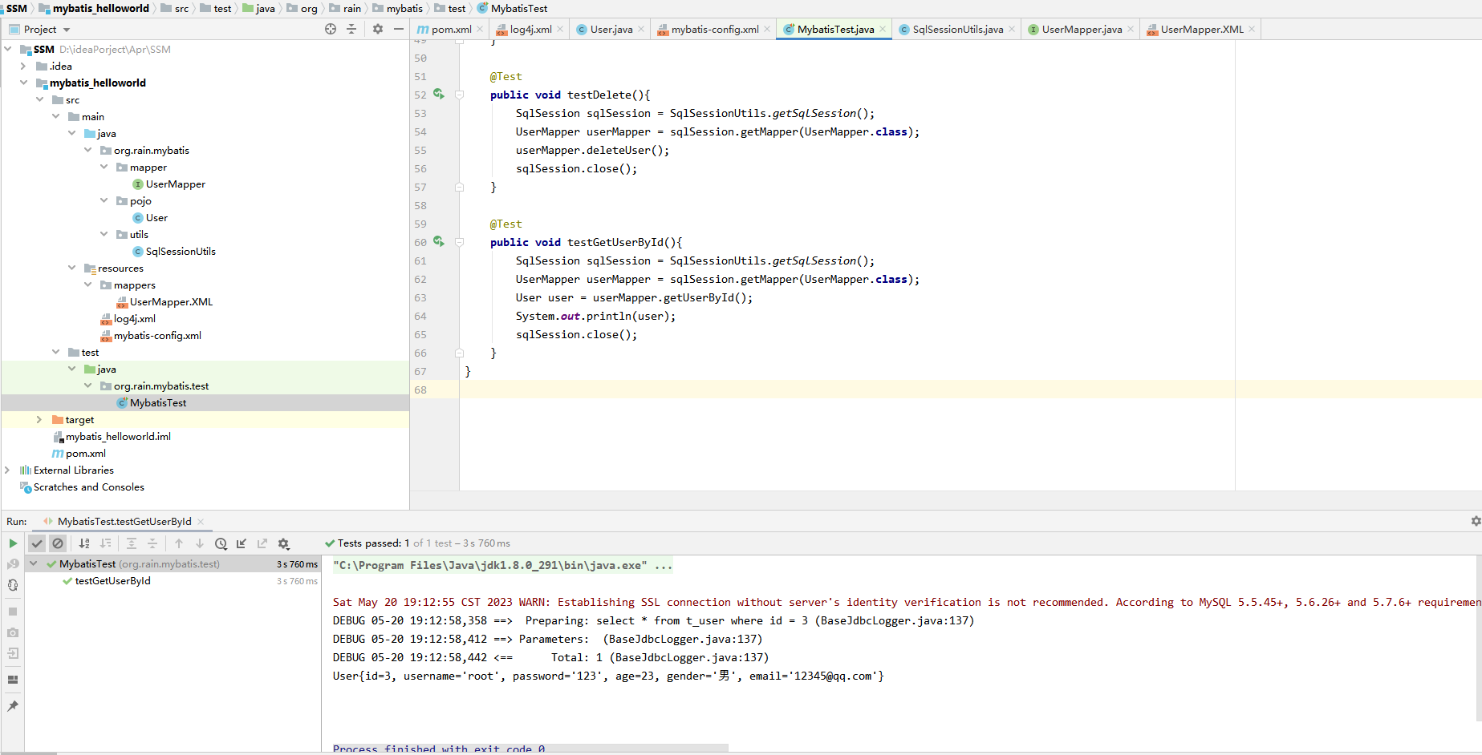
Task: Click mybatis_helloworld breadcrumb
Action: [x=100, y=8]
